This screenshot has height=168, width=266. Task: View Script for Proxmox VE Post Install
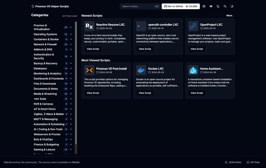point(93,93)
